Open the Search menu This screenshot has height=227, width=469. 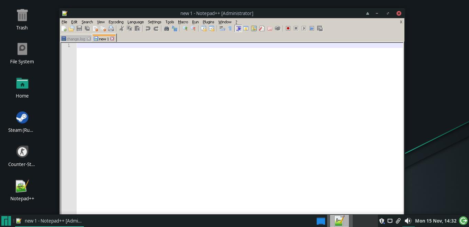(87, 22)
